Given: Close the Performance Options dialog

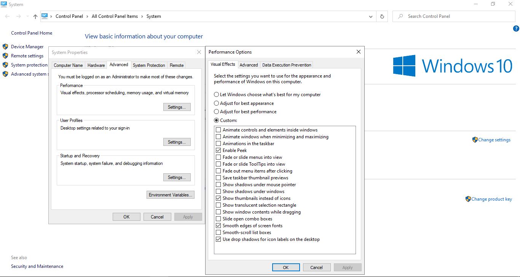Looking at the screenshot, I should tap(358, 52).
